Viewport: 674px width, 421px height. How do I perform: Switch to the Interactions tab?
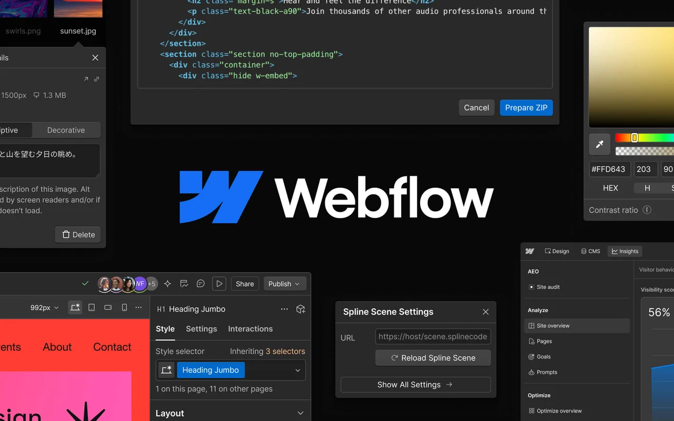250,329
